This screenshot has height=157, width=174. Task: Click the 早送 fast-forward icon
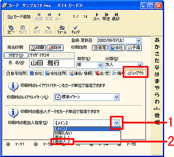(x=106, y=17)
